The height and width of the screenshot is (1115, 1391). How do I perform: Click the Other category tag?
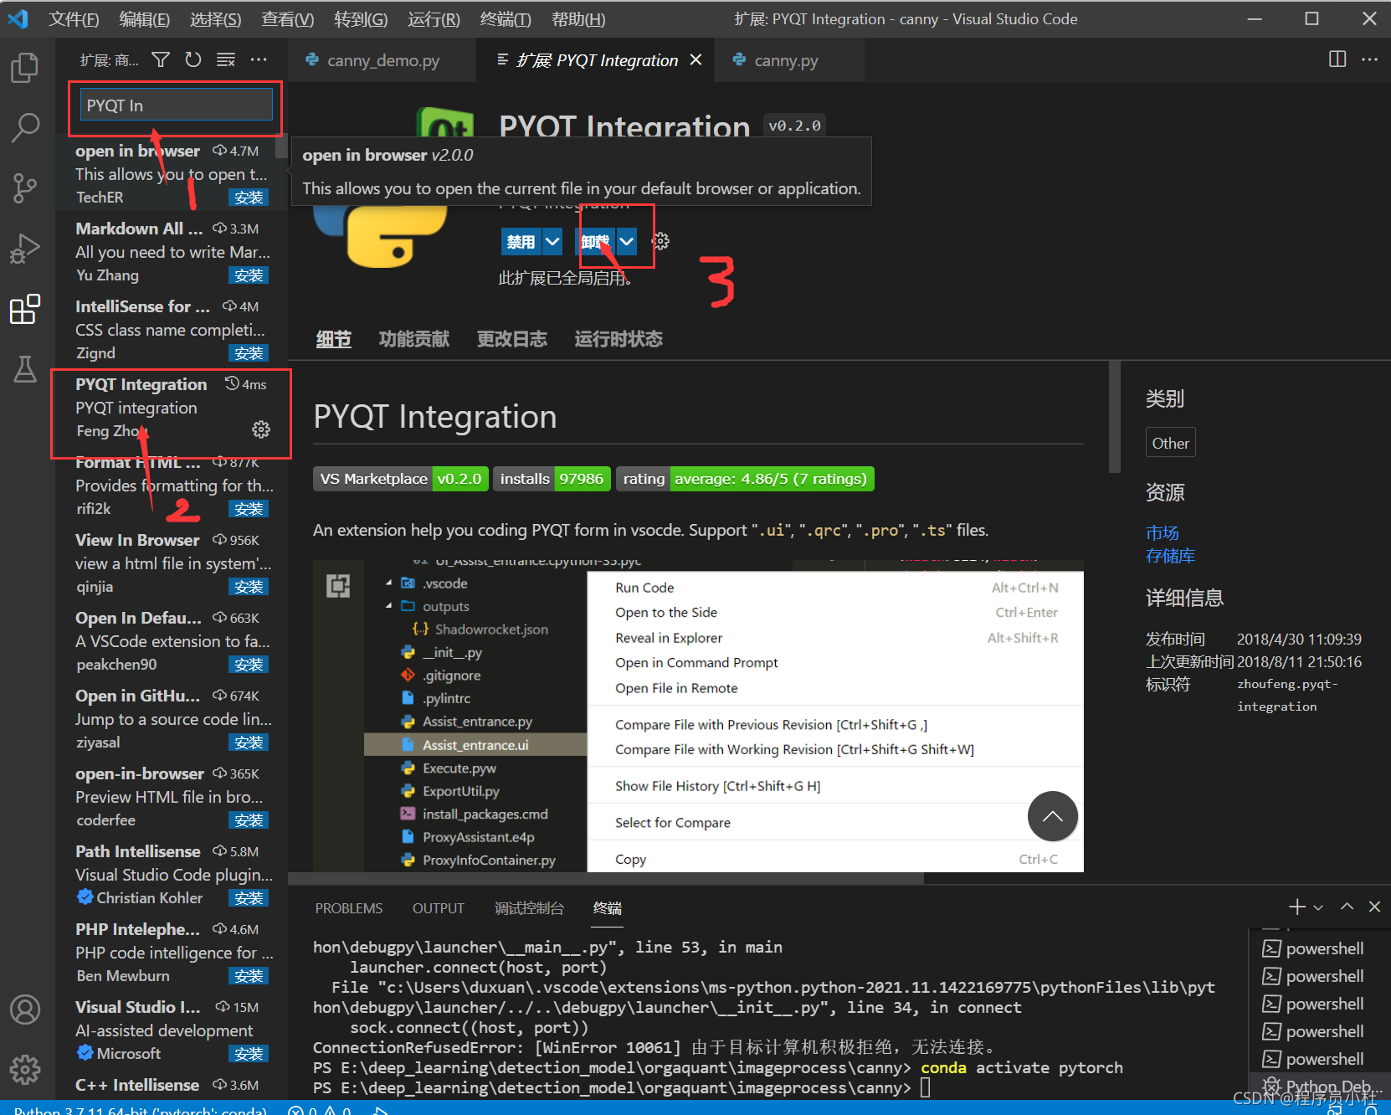point(1170,443)
